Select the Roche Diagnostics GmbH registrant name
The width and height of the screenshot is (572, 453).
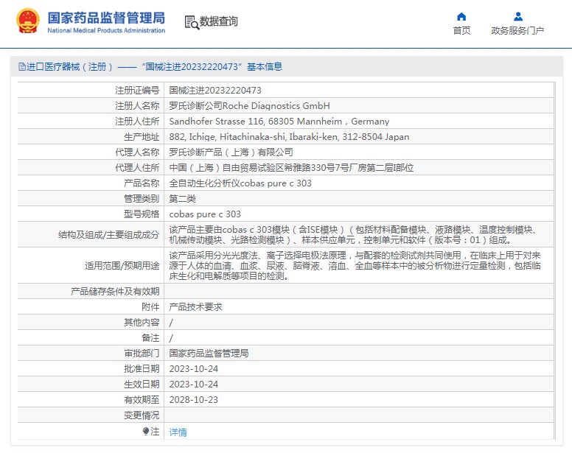click(x=250, y=106)
